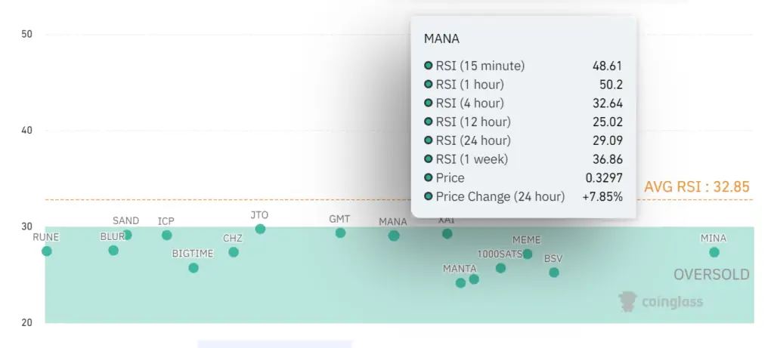Click the RSI (4 hour) row in tooltip
The image size is (774, 348).
point(524,103)
